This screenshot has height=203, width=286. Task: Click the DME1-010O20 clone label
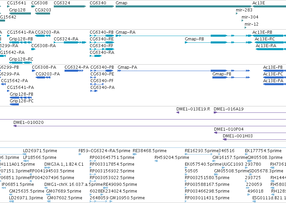pos(29,123)
